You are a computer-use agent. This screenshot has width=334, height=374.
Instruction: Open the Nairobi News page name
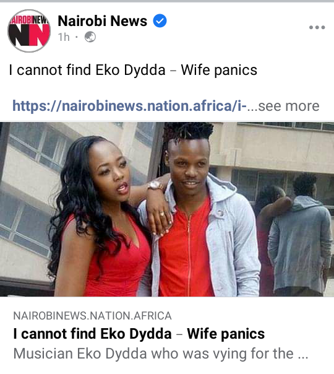[103, 21]
